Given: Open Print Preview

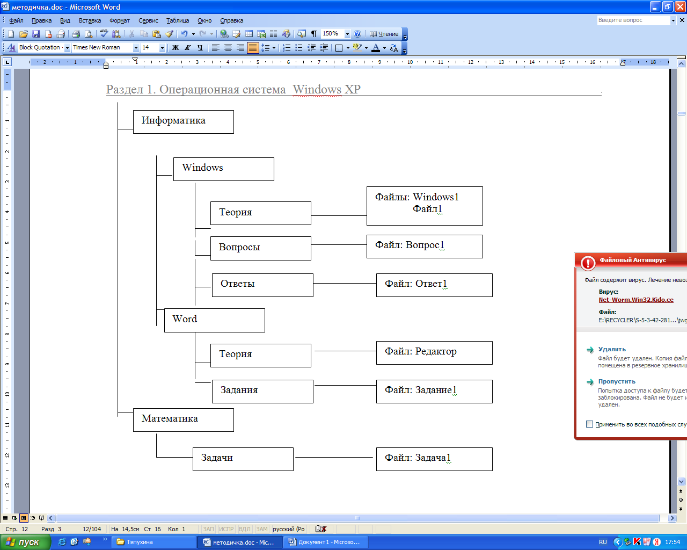Looking at the screenshot, I should click(89, 34).
